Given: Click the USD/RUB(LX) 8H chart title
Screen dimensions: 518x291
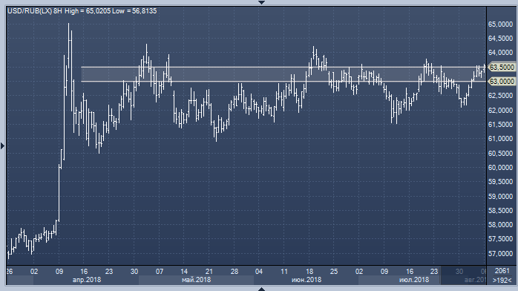Looking at the screenshot, I should point(35,11).
